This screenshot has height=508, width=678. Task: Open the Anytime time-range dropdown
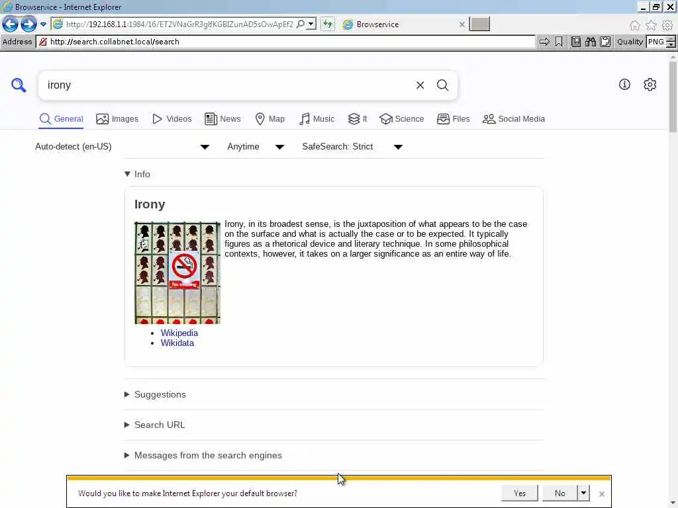[x=256, y=146]
